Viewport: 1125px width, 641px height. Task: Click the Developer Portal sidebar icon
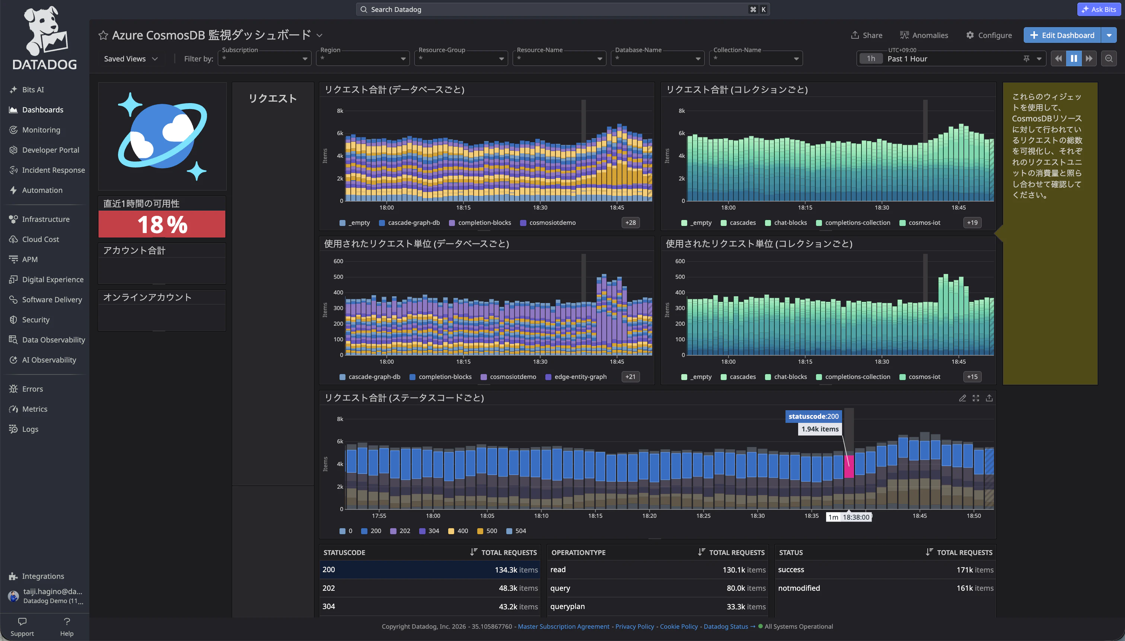coord(13,150)
